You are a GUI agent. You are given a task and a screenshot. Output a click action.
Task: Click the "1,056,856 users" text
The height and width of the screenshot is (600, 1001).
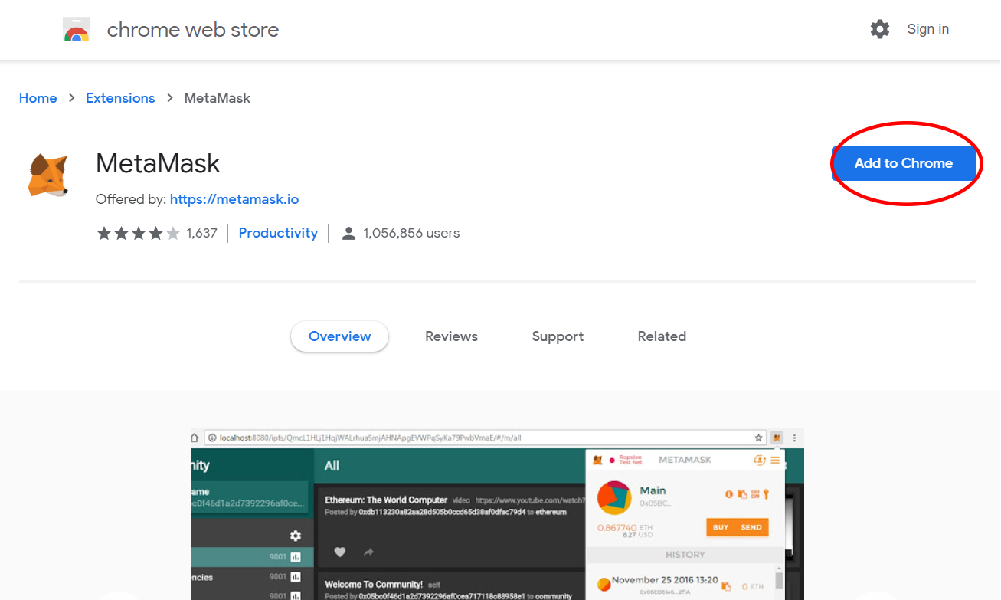pos(411,233)
